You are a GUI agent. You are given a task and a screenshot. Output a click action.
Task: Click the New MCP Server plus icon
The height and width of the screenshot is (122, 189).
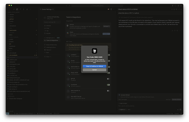point(68,97)
